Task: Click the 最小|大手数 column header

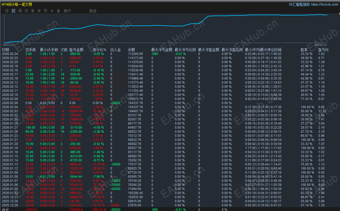Action: [49, 50]
